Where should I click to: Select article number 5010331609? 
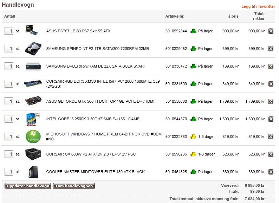(176, 84)
